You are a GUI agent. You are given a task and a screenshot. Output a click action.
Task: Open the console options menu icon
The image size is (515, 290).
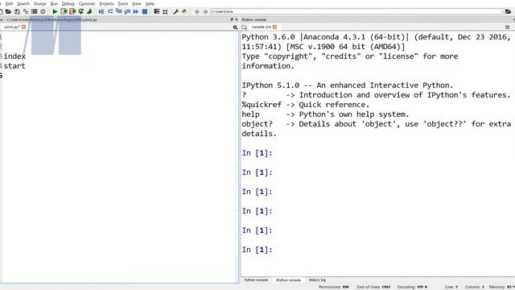508,27
